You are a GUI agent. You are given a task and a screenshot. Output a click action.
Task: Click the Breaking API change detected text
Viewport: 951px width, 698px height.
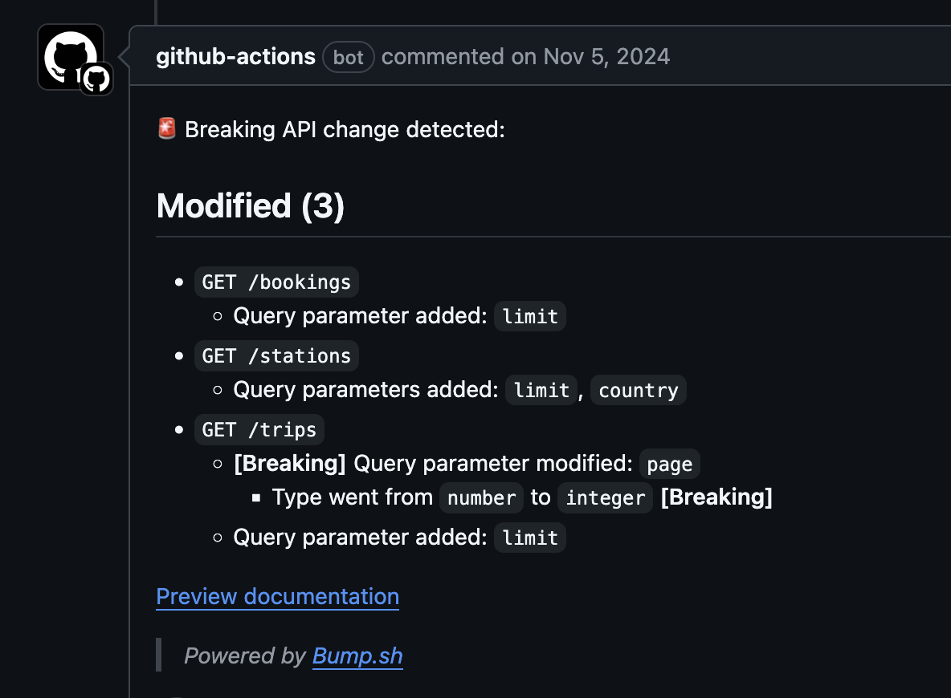[x=345, y=129]
